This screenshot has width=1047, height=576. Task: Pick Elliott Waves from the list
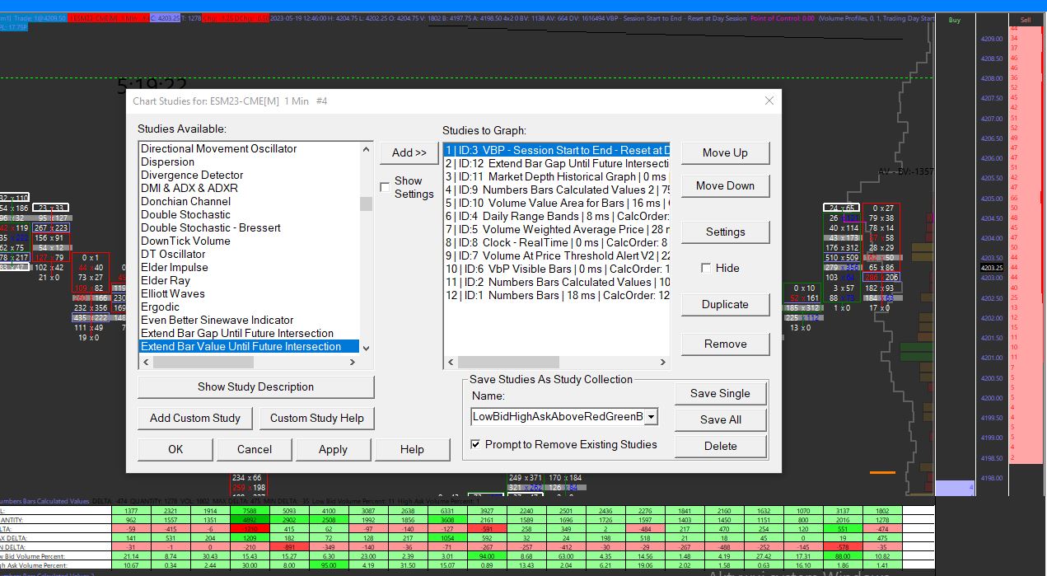250,293
